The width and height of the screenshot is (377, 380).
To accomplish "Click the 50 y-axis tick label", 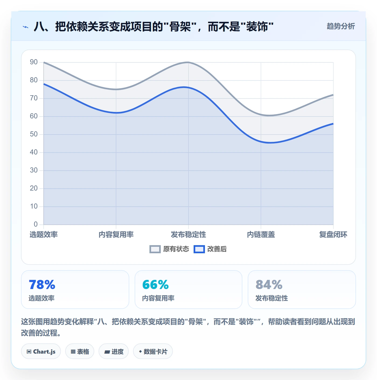I will point(34,134).
